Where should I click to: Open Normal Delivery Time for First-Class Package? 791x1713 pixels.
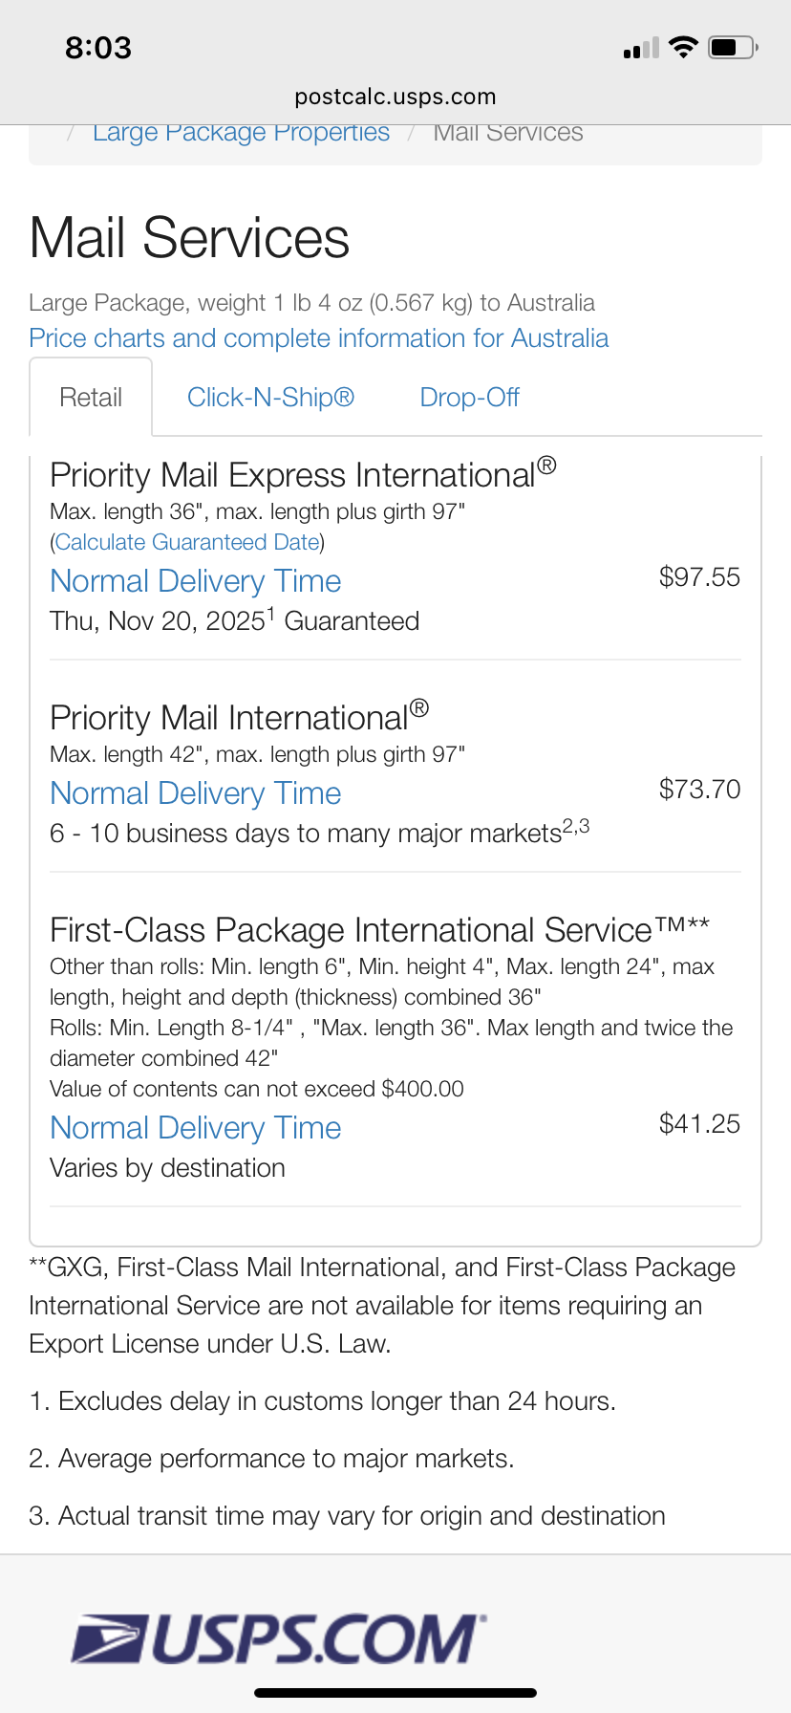(x=195, y=1128)
